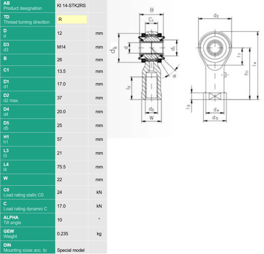The height and width of the screenshot is (254, 264).
Task: Click the 'Product designation' label
Action: [x=23, y=8]
